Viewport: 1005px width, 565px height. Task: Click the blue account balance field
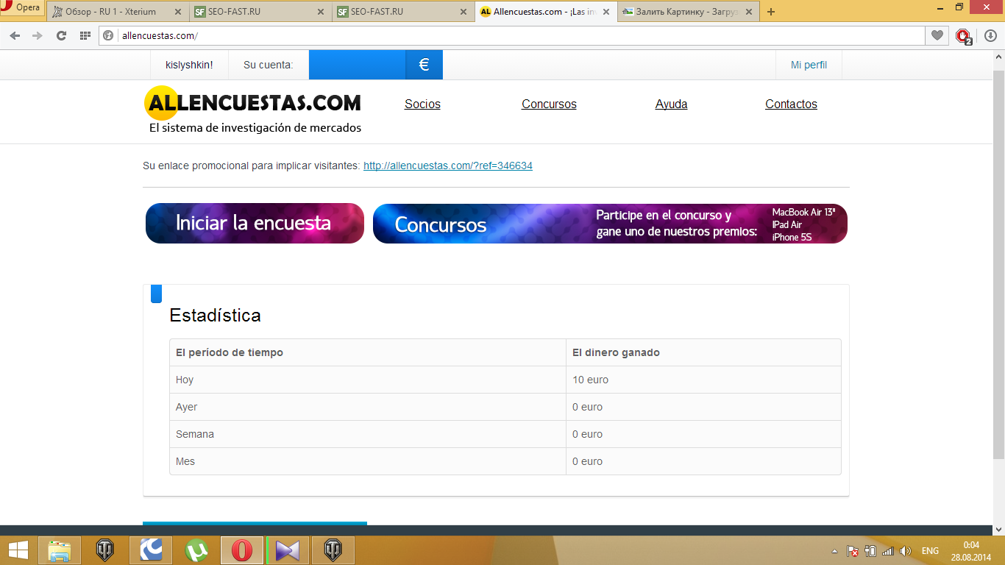point(357,65)
